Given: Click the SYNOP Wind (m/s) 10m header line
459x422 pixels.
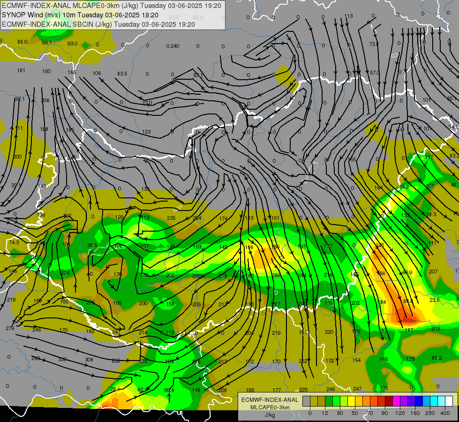Looking at the screenshot, I should click(80, 15).
